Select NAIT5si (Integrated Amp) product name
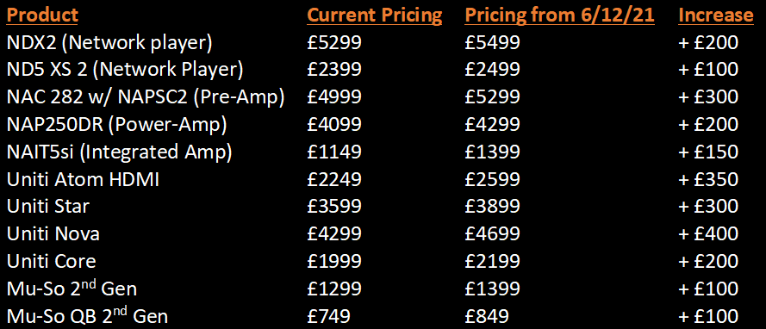The image size is (766, 329). [x=119, y=152]
